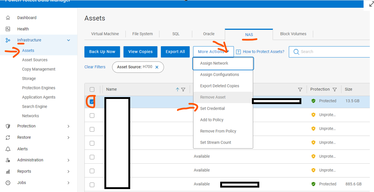
Task: Click the Name column sort arrow
Action: pyautogui.click(x=177, y=89)
